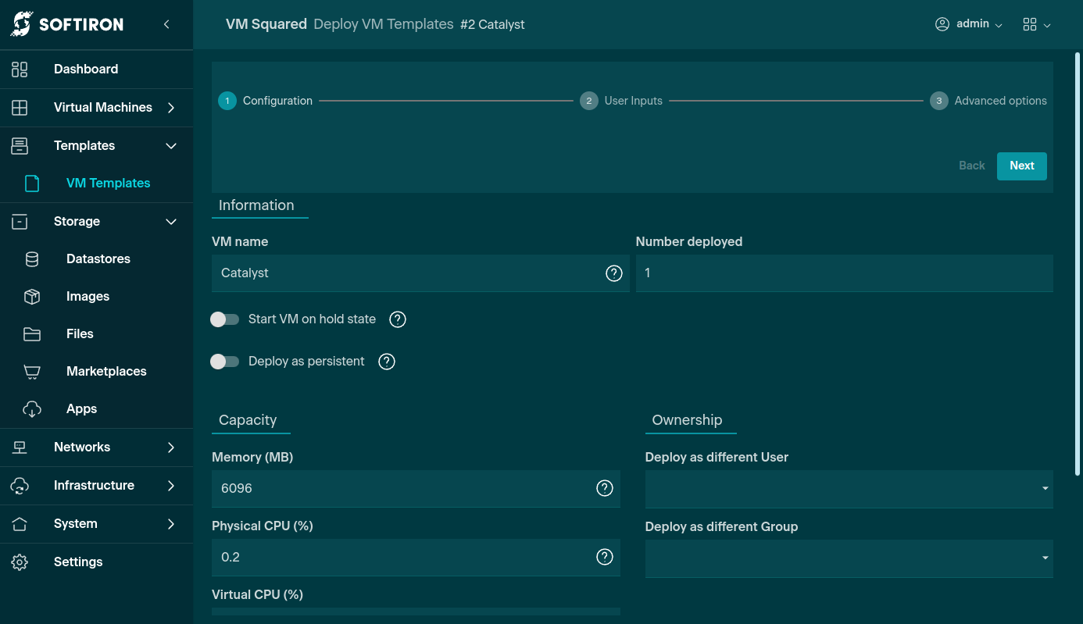The image size is (1083, 624).
Task: Click help icon beside Start VM on hold
Action: coord(398,319)
